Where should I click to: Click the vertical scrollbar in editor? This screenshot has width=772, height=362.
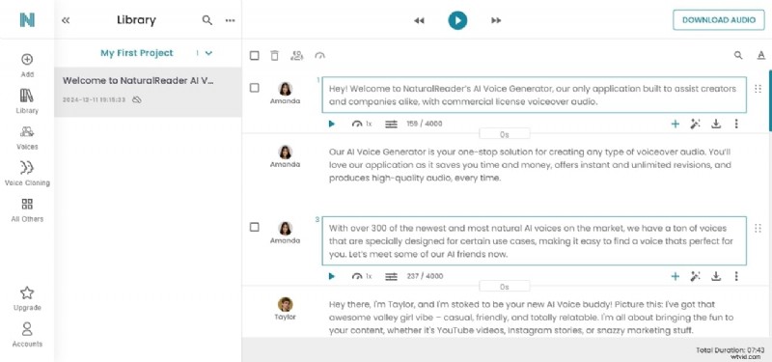[770, 101]
